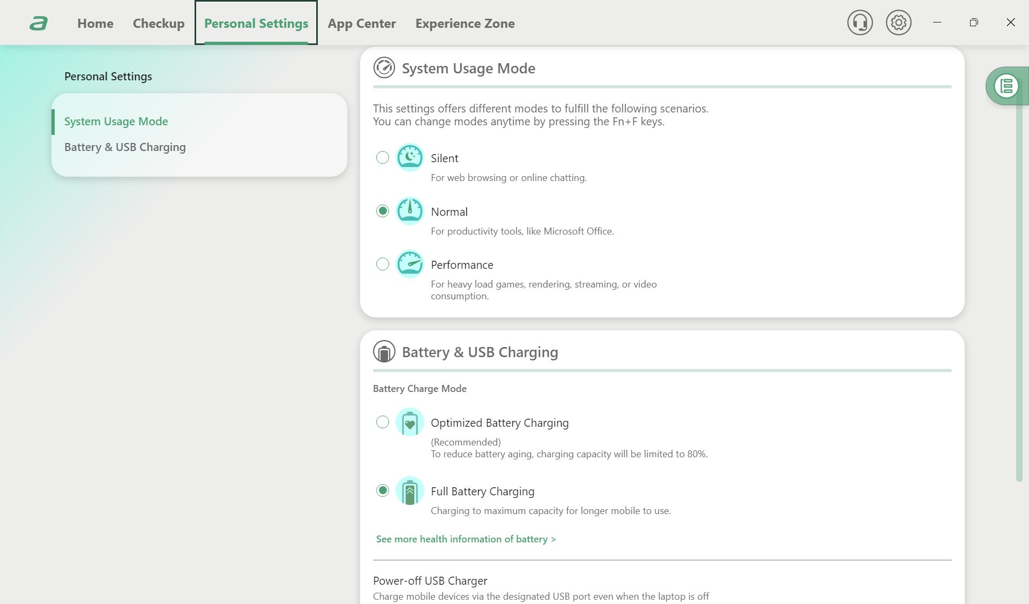1029x604 pixels.
Task: Click the Performance mode speedometer icon
Action: click(410, 264)
